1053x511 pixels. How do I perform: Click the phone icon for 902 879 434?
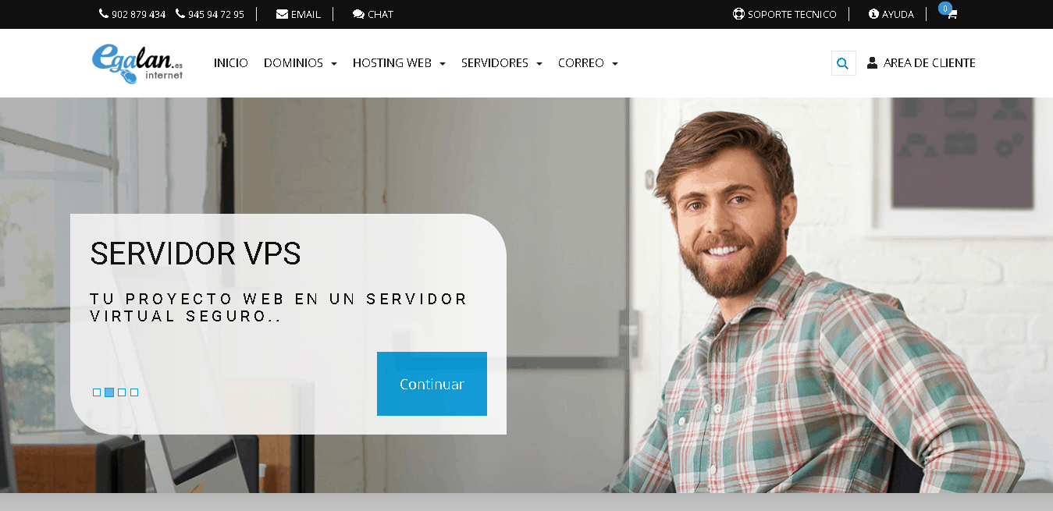click(x=104, y=14)
